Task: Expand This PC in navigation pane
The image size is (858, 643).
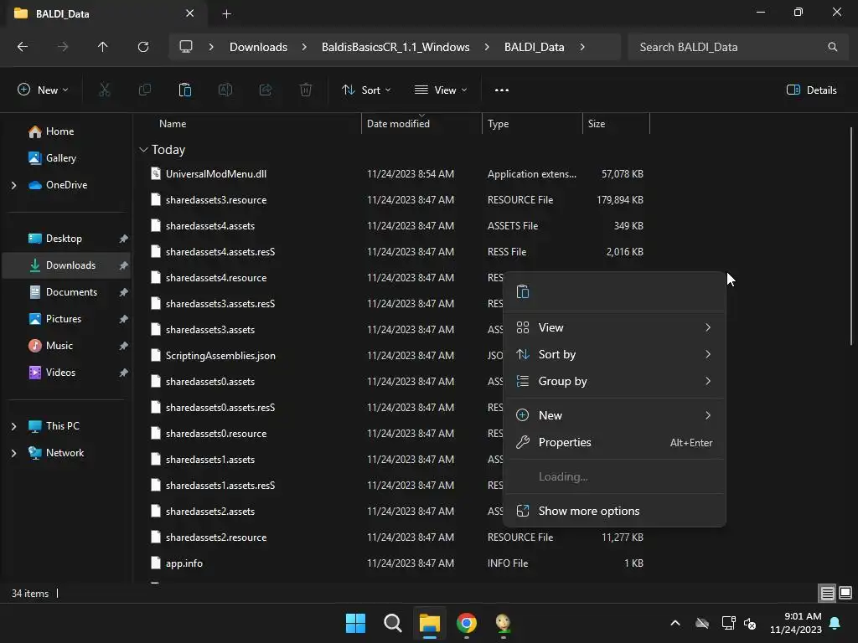Action: 13,426
